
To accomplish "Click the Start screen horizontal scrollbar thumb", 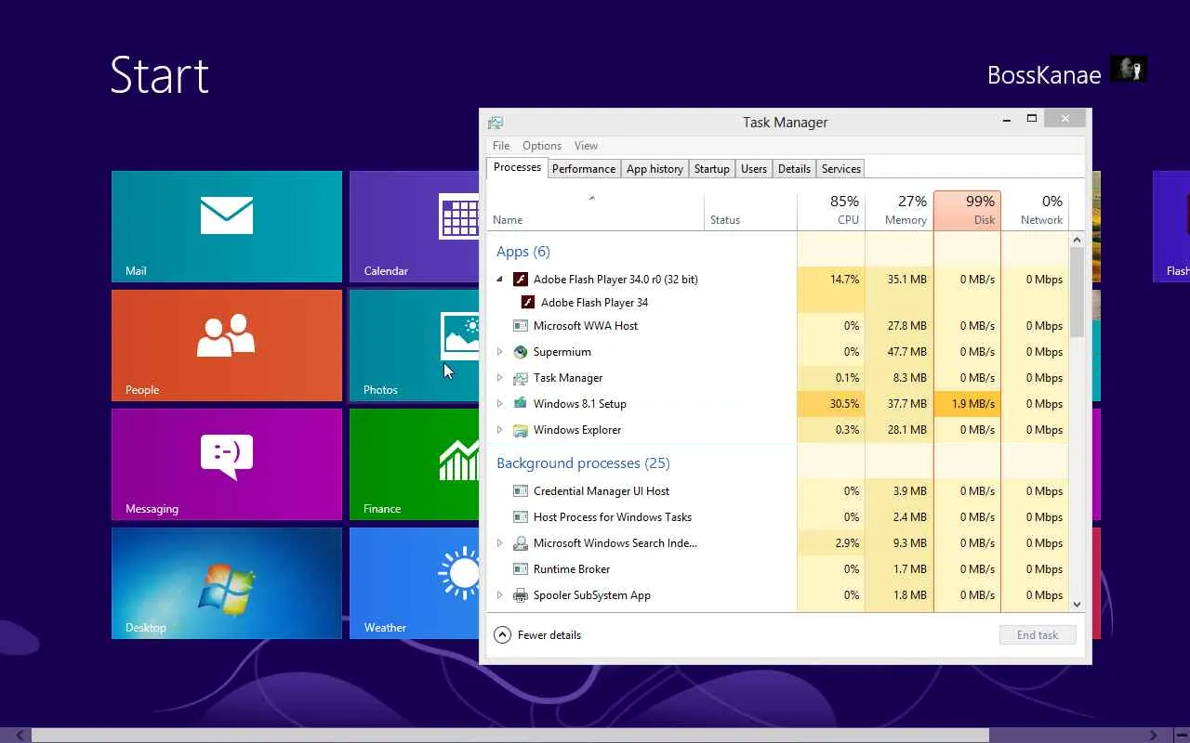I will point(509,736).
